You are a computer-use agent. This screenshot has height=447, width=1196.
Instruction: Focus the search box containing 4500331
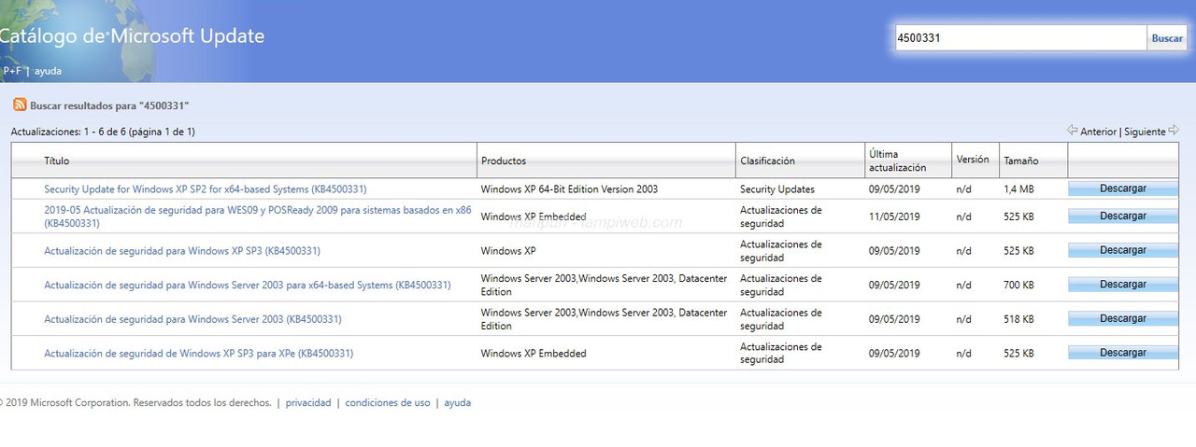pos(1020,38)
